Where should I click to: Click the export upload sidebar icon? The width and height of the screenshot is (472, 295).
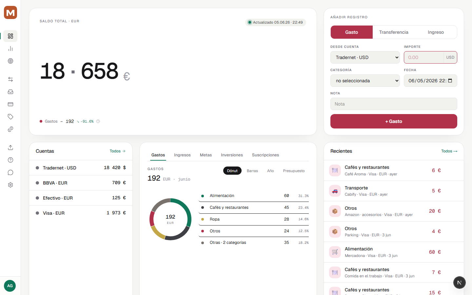(x=10, y=147)
